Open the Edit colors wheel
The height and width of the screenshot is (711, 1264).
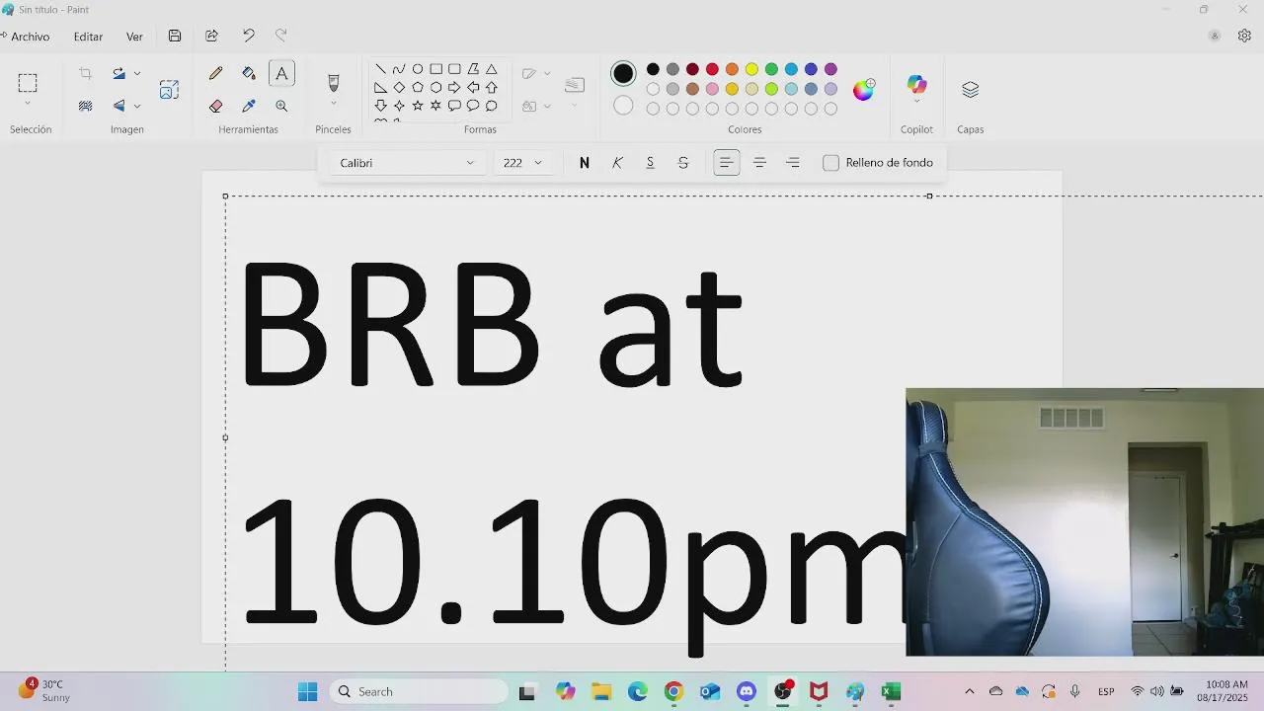[864, 90]
